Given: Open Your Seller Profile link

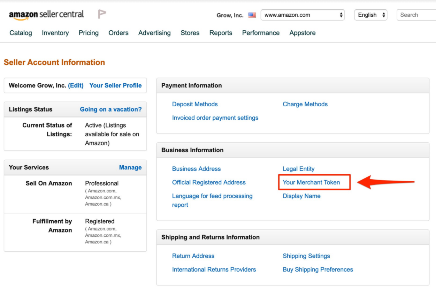Looking at the screenshot, I should (x=115, y=85).
